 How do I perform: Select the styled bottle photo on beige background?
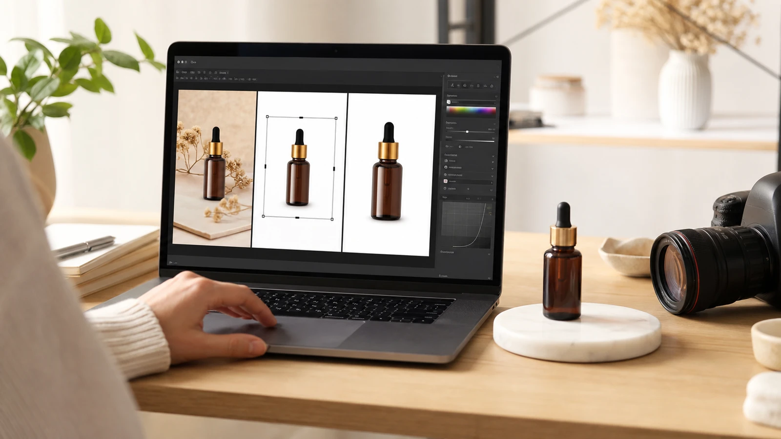click(x=214, y=167)
